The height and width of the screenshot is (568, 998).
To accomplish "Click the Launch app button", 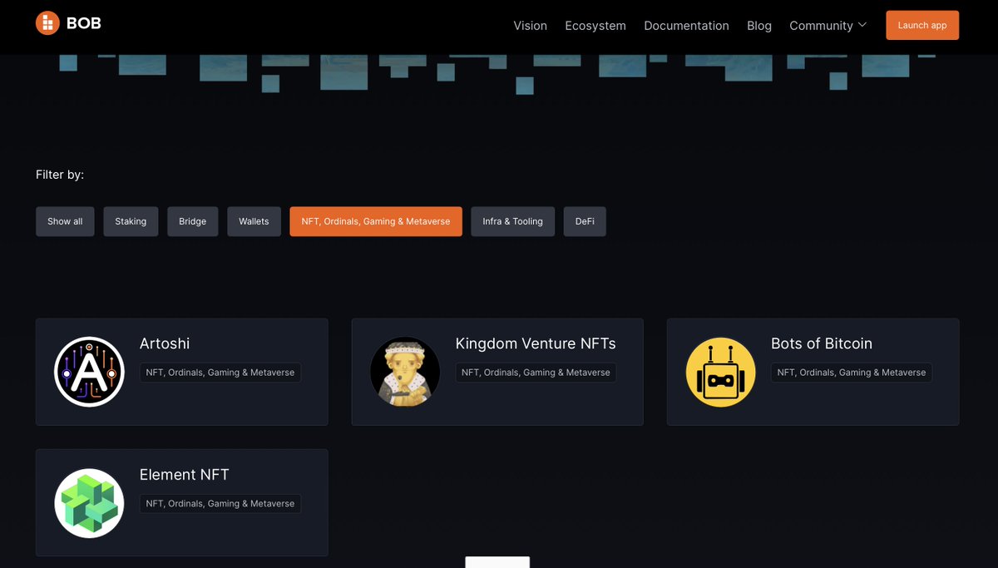I will [922, 25].
